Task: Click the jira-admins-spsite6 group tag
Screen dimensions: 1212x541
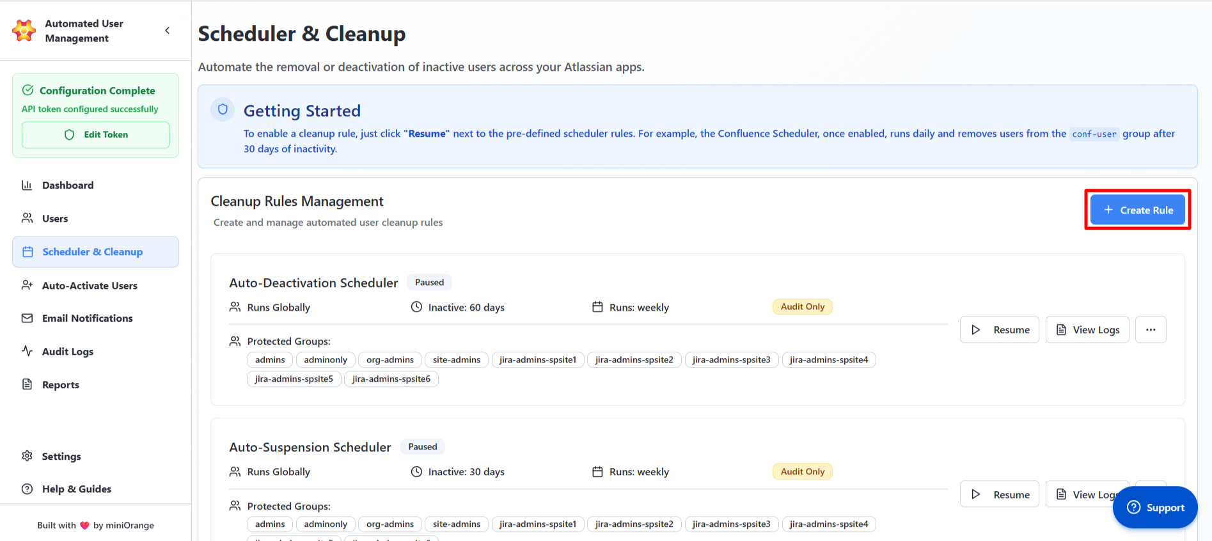Action: pos(391,379)
